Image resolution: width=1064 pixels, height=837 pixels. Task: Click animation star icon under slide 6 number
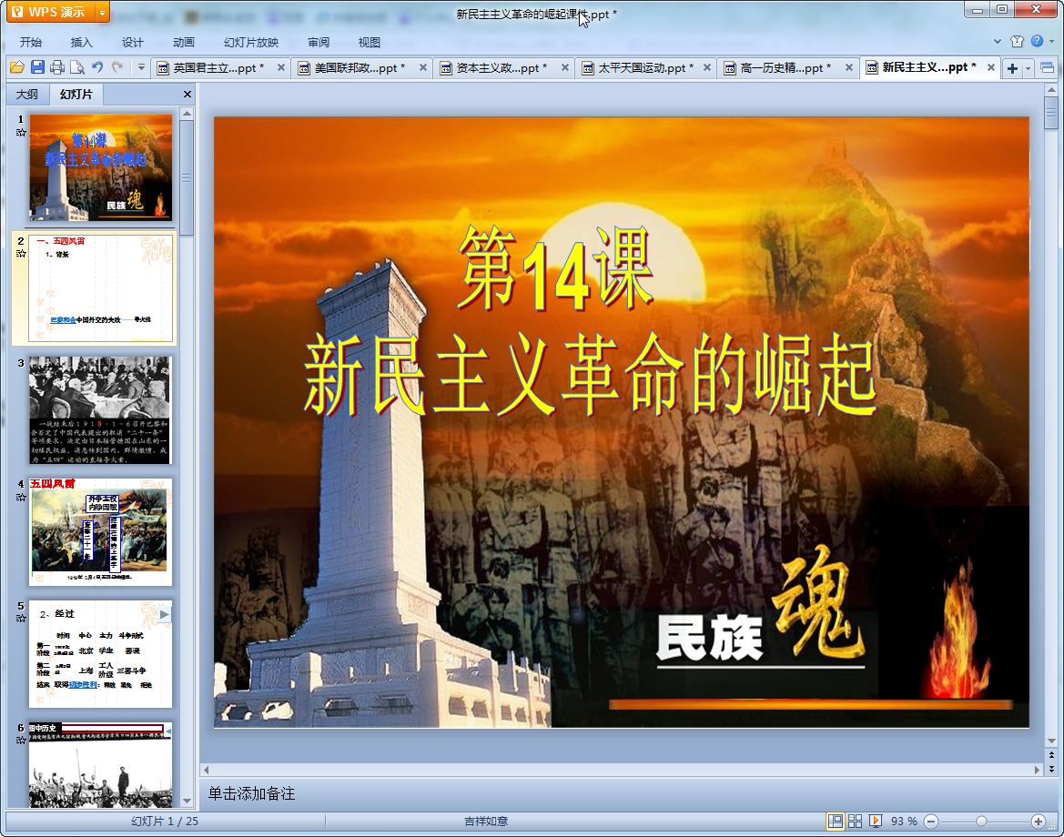(21, 740)
